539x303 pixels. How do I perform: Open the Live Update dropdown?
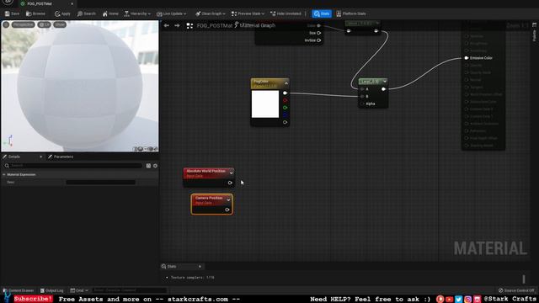(171, 13)
